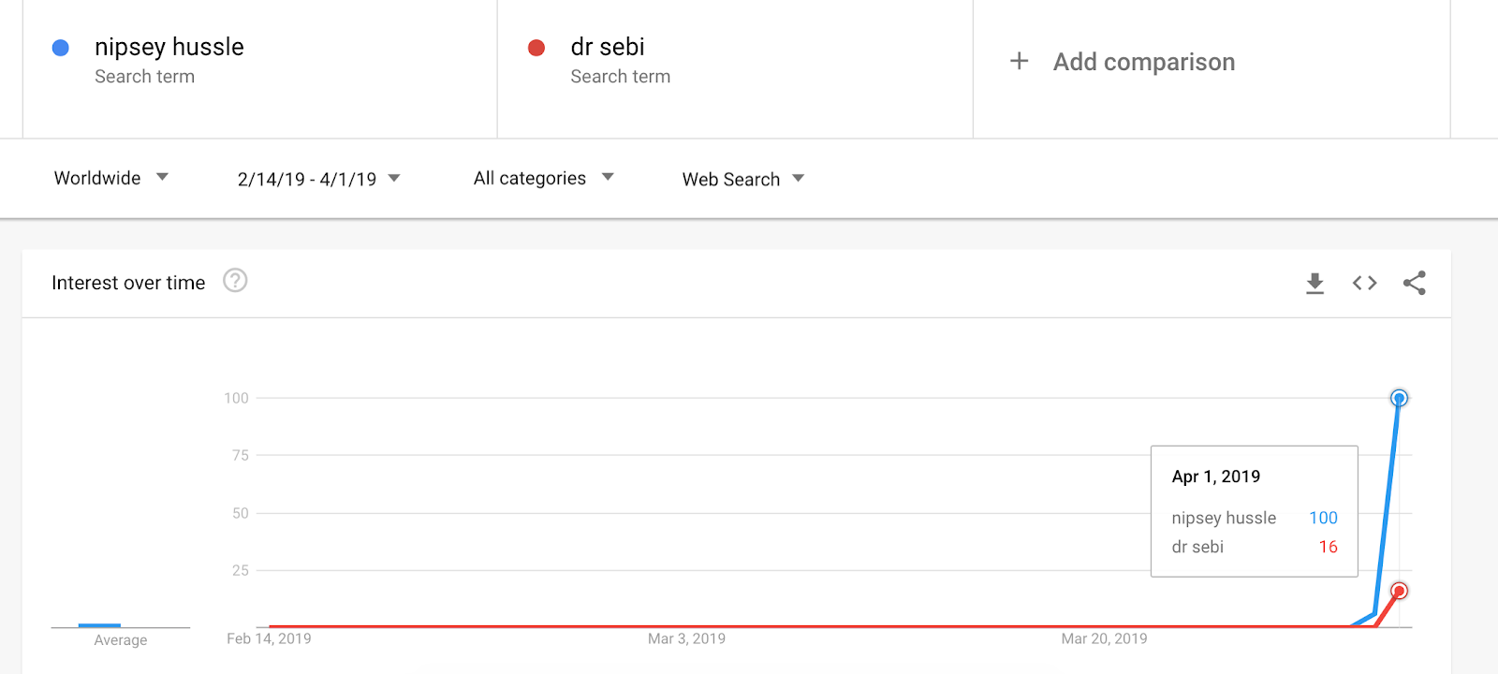Viewport: 1498px width, 674px height.
Task: Click the blue Average bar
Action: tap(99, 624)
